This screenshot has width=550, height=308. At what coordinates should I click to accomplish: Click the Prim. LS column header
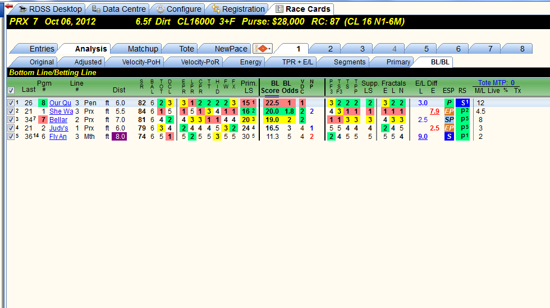coord(249,87)
